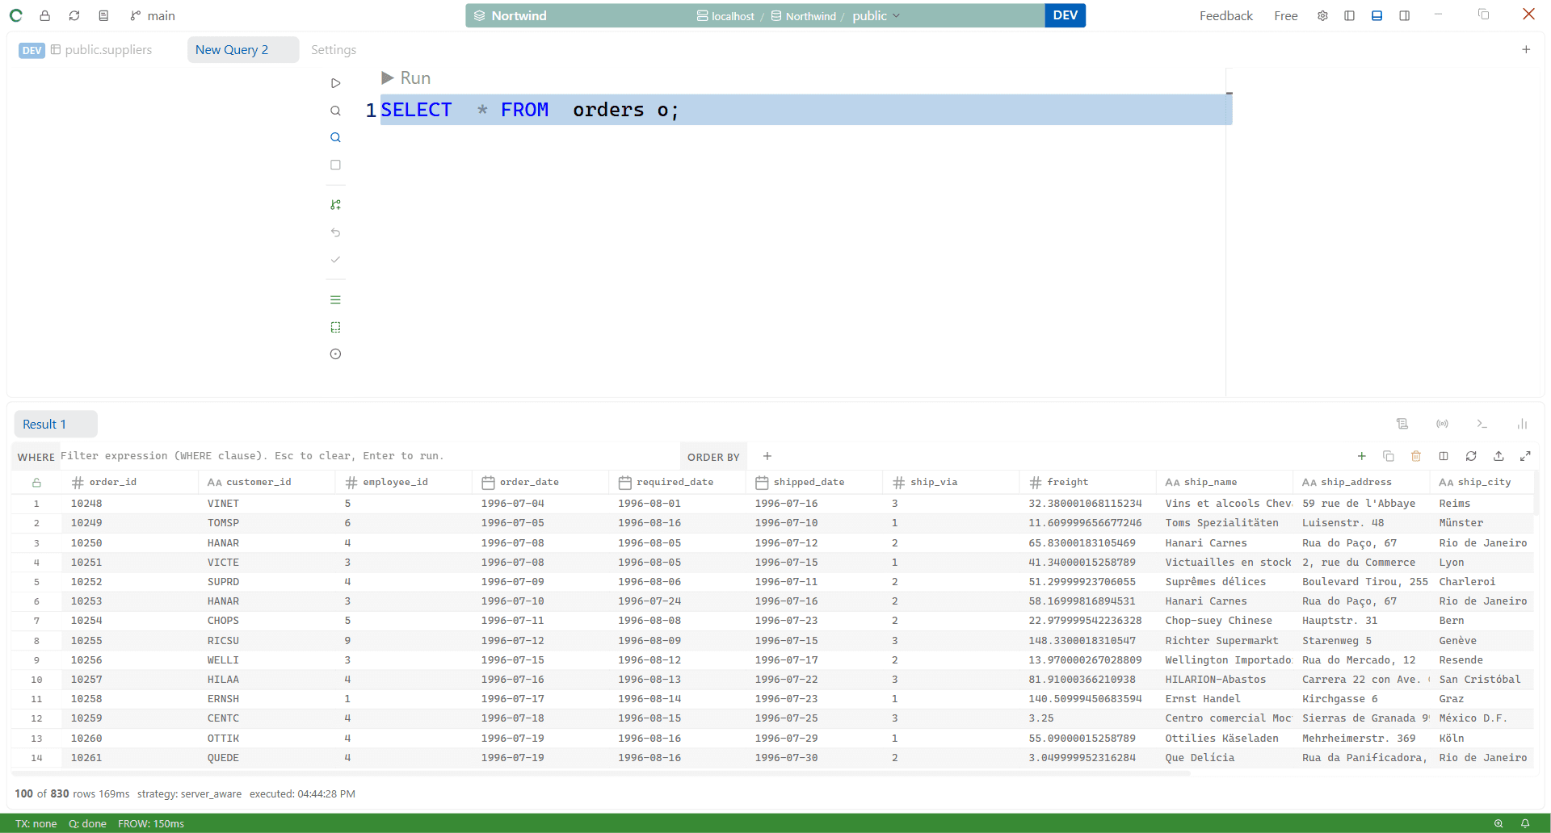Open the terminal prompt icon in results header
The width and height of the screenshot is (1551, 833).
click(x=1482, y=424)
